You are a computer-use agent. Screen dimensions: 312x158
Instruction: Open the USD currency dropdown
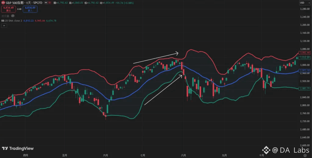click(305, 3)
